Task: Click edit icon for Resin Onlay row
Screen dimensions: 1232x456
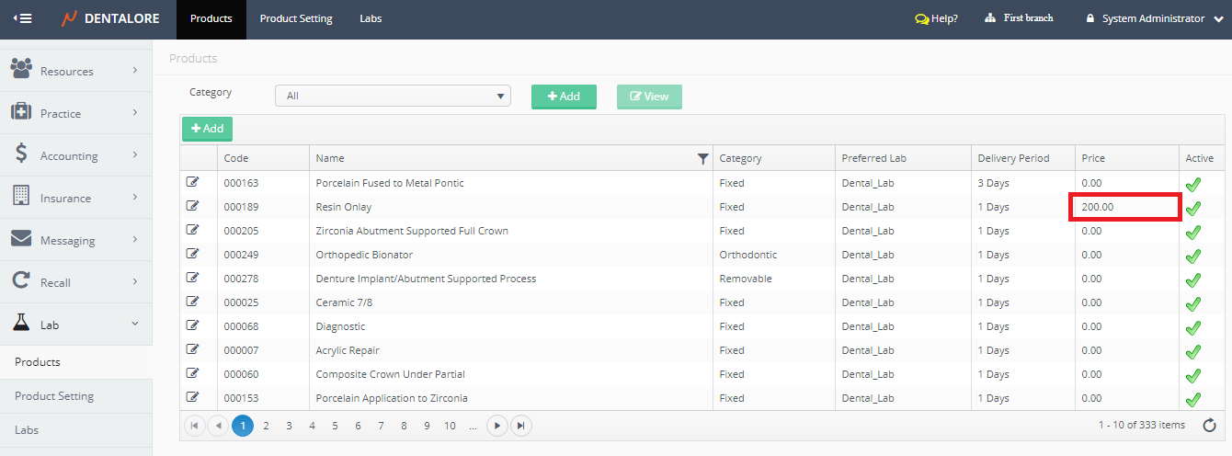Action: pyautogui.click(x=192, y=206)
